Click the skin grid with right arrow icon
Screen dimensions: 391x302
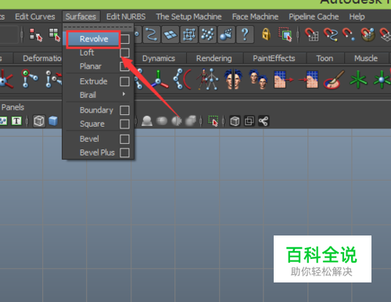284,79
